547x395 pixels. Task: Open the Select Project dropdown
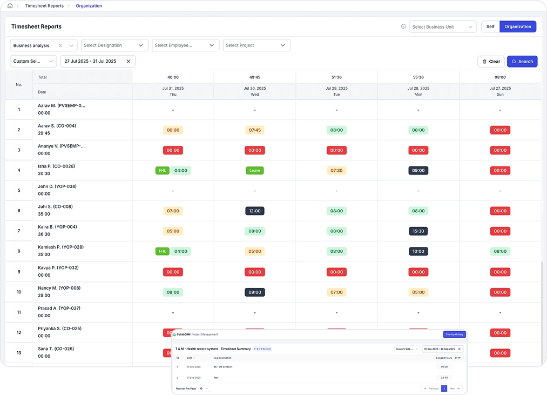[256, 45]
